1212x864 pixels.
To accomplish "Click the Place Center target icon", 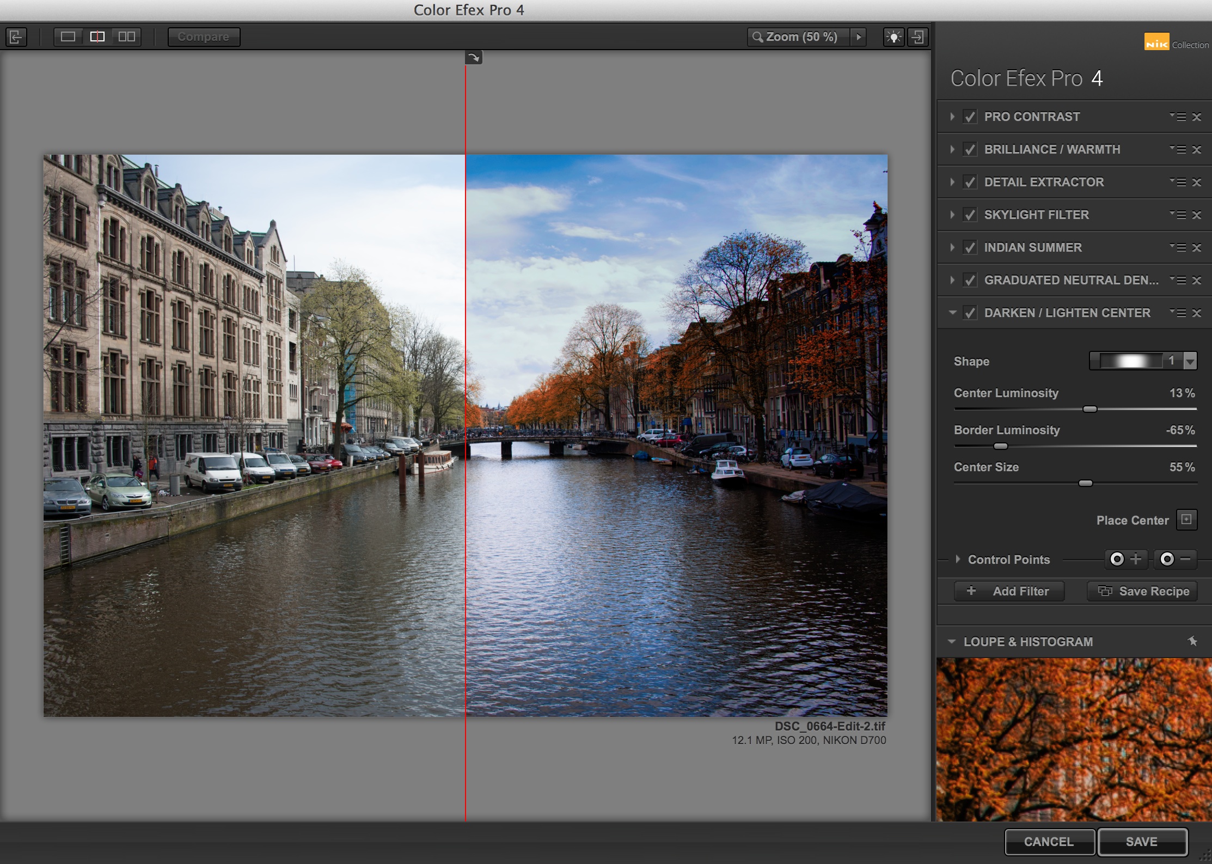I will (1186, 520).
